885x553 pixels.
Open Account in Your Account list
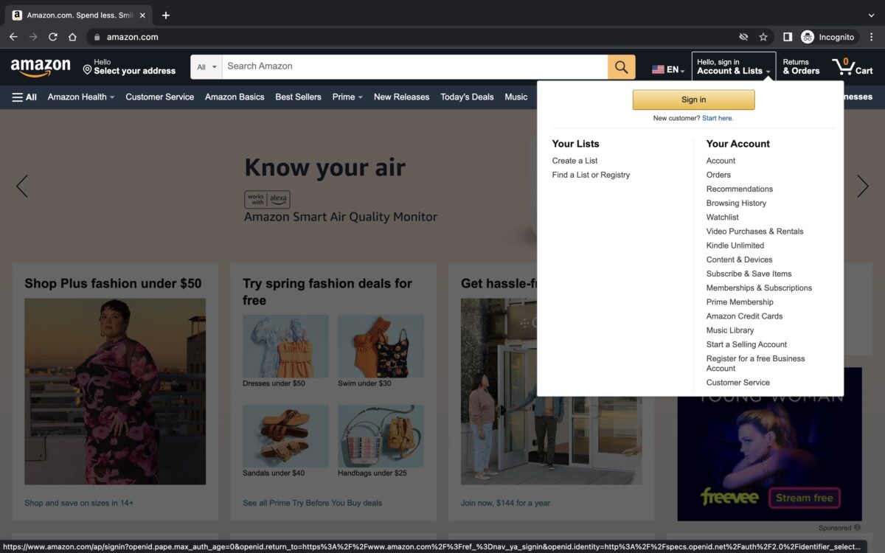[x=721, y=161]
